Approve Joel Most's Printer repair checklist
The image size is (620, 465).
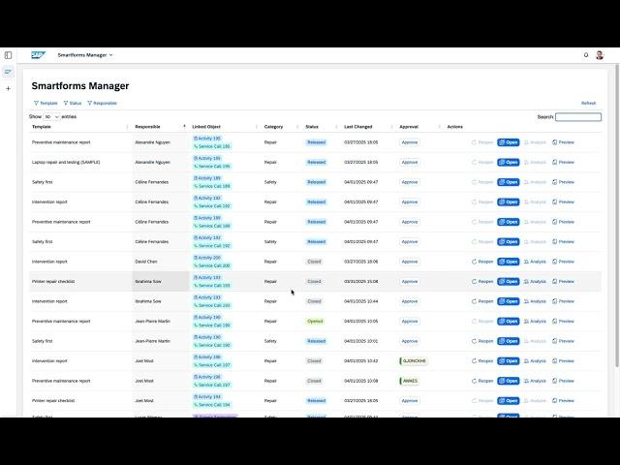[x=410, y=401]
